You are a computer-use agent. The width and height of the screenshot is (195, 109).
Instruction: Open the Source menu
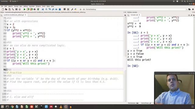tap(16, 6)
